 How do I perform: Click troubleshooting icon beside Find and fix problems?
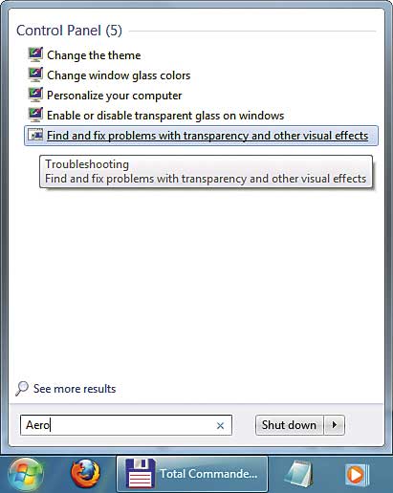(x=35, y=135)
